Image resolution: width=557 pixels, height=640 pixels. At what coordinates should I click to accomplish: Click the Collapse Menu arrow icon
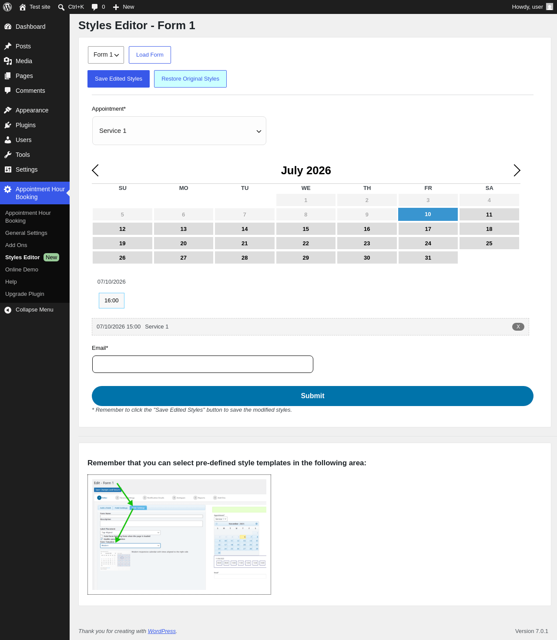click(8, 310)
